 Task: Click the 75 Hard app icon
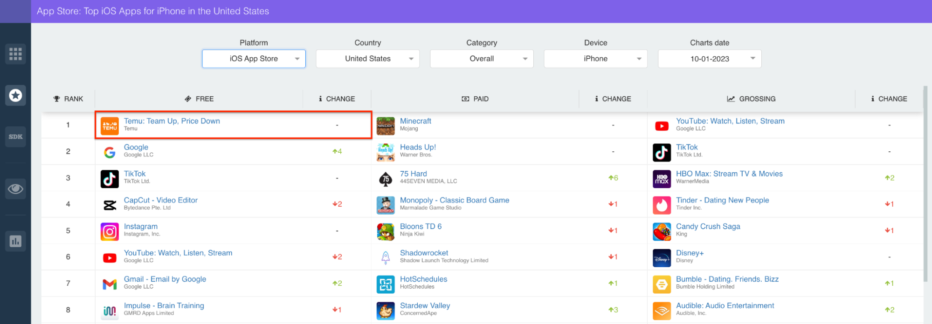click(x=386, y=179)
